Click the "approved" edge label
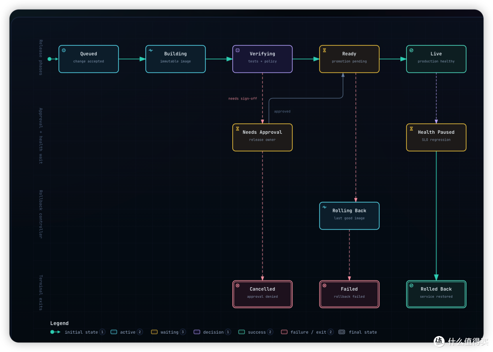Screen dimensions: 493x352 (x=283, y=111)
